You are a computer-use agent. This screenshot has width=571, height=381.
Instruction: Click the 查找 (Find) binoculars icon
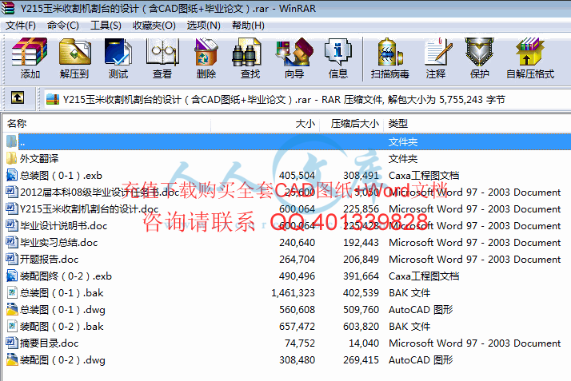pyautogui.click(x=246, y=52)
